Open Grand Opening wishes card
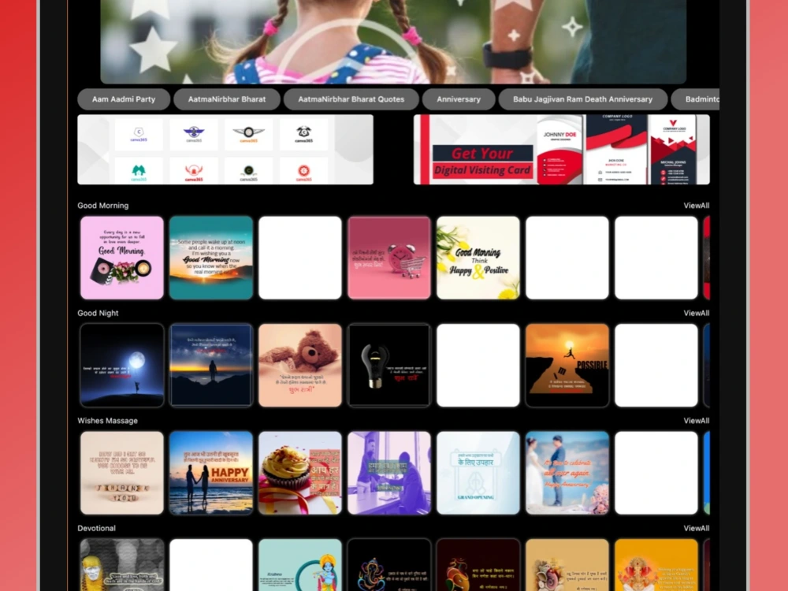788x591 pixels. coord(478,473)
